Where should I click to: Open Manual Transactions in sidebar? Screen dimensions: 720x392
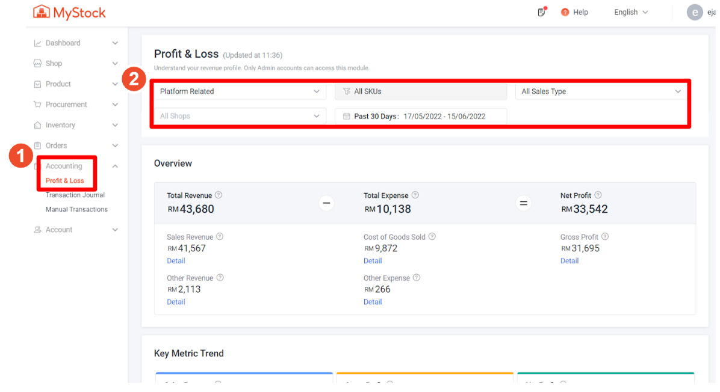pos(76,209)
